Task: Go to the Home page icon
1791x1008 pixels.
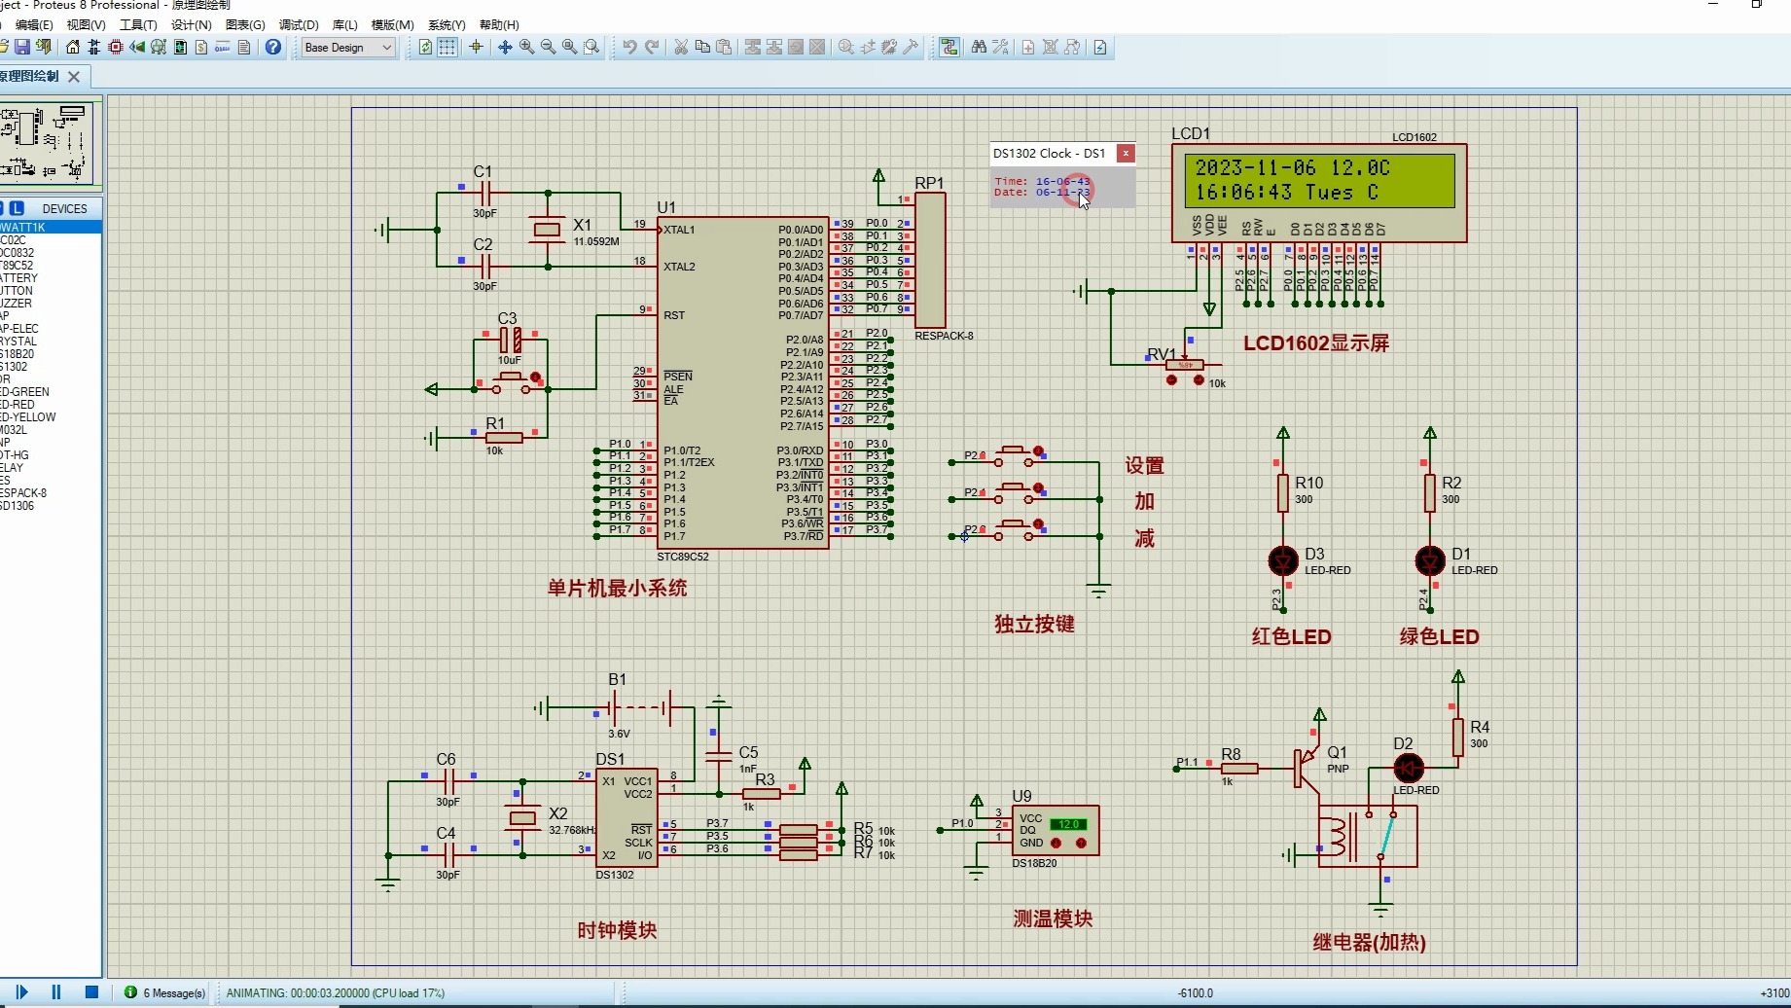Action: (x=73, y=47)
